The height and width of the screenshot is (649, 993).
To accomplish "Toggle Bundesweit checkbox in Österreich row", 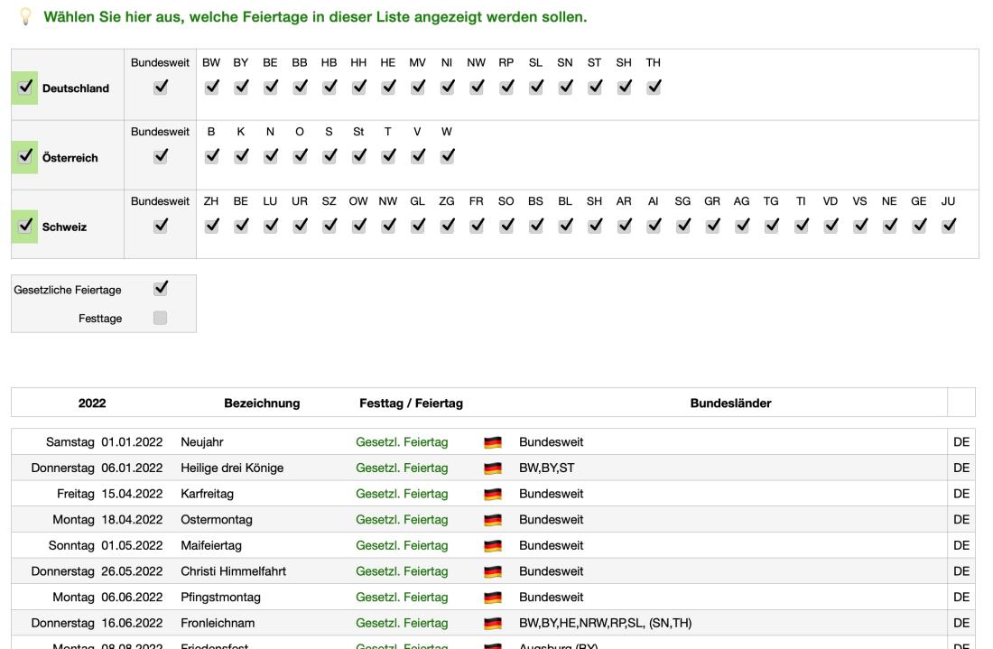I will pyautogui.click(x=160, y=157).
